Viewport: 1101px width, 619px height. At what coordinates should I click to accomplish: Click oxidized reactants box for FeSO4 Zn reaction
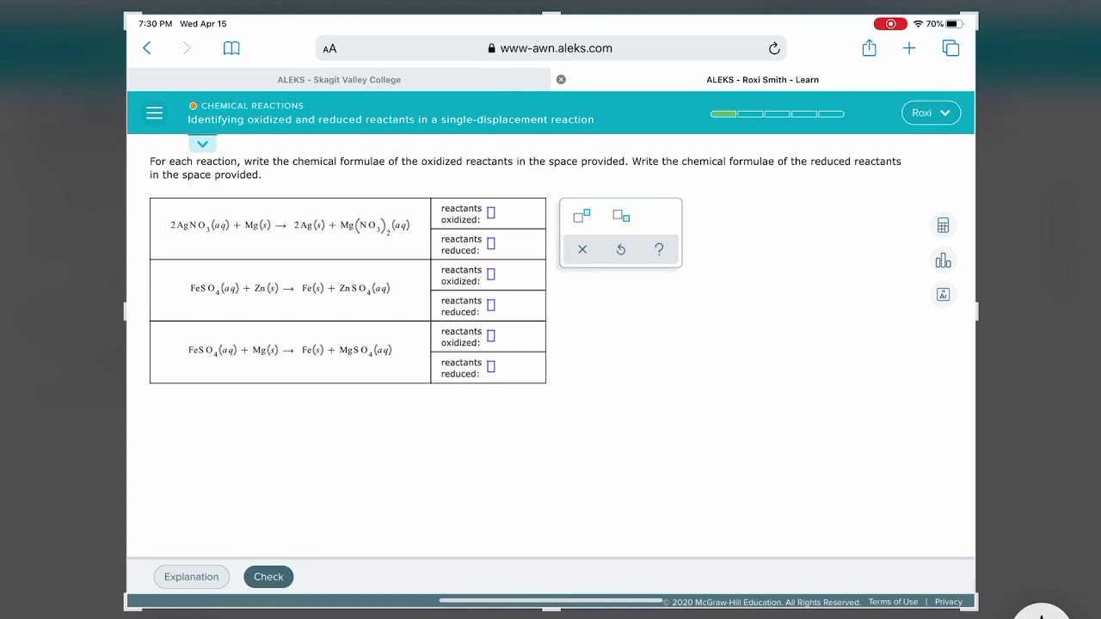pyautogui.click(x=491, y=274)
